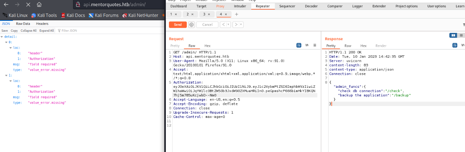Screen dimensions: 465x152
Task: Click Copy in the JSON viewer
Action: 14,31
